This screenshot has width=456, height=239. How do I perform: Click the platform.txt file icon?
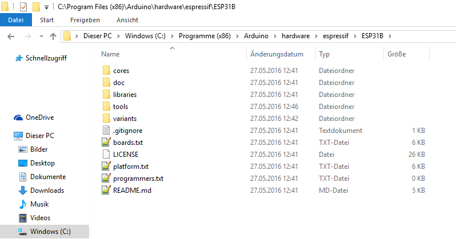[106, 167]
